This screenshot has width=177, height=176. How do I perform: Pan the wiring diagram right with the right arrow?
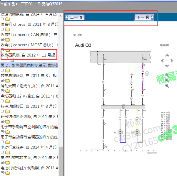pyautogui.click(x=172, y=61)
